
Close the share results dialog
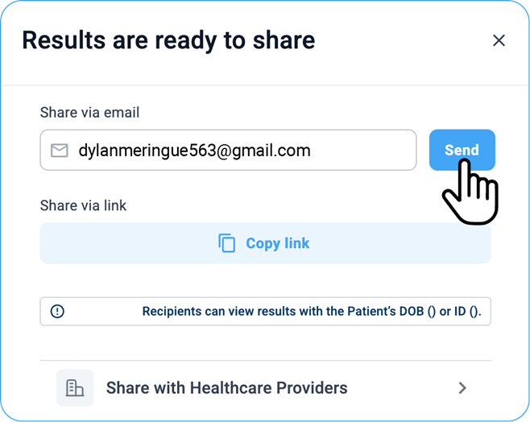(499, 40)
